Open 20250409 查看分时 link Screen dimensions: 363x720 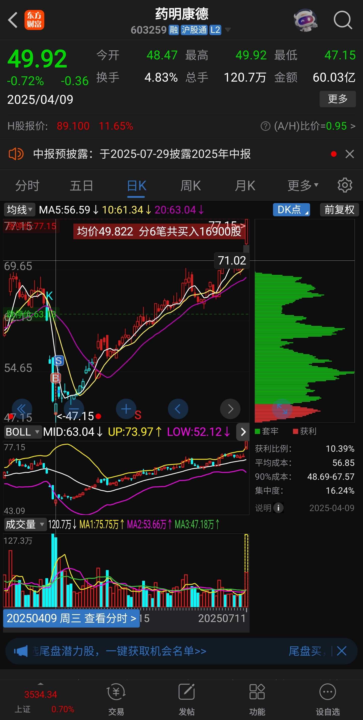pos(71,618)
